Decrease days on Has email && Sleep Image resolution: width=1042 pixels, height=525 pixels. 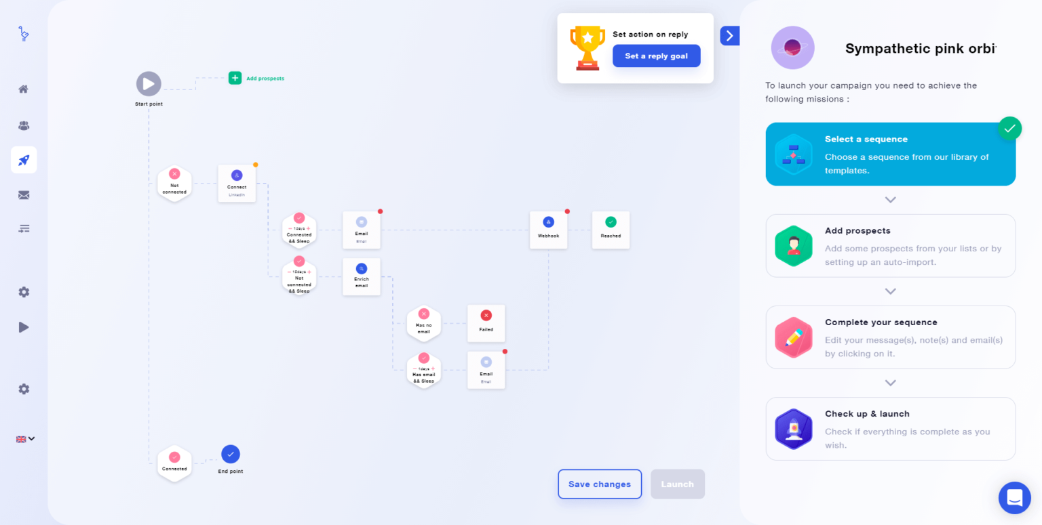tap(414, 369)
